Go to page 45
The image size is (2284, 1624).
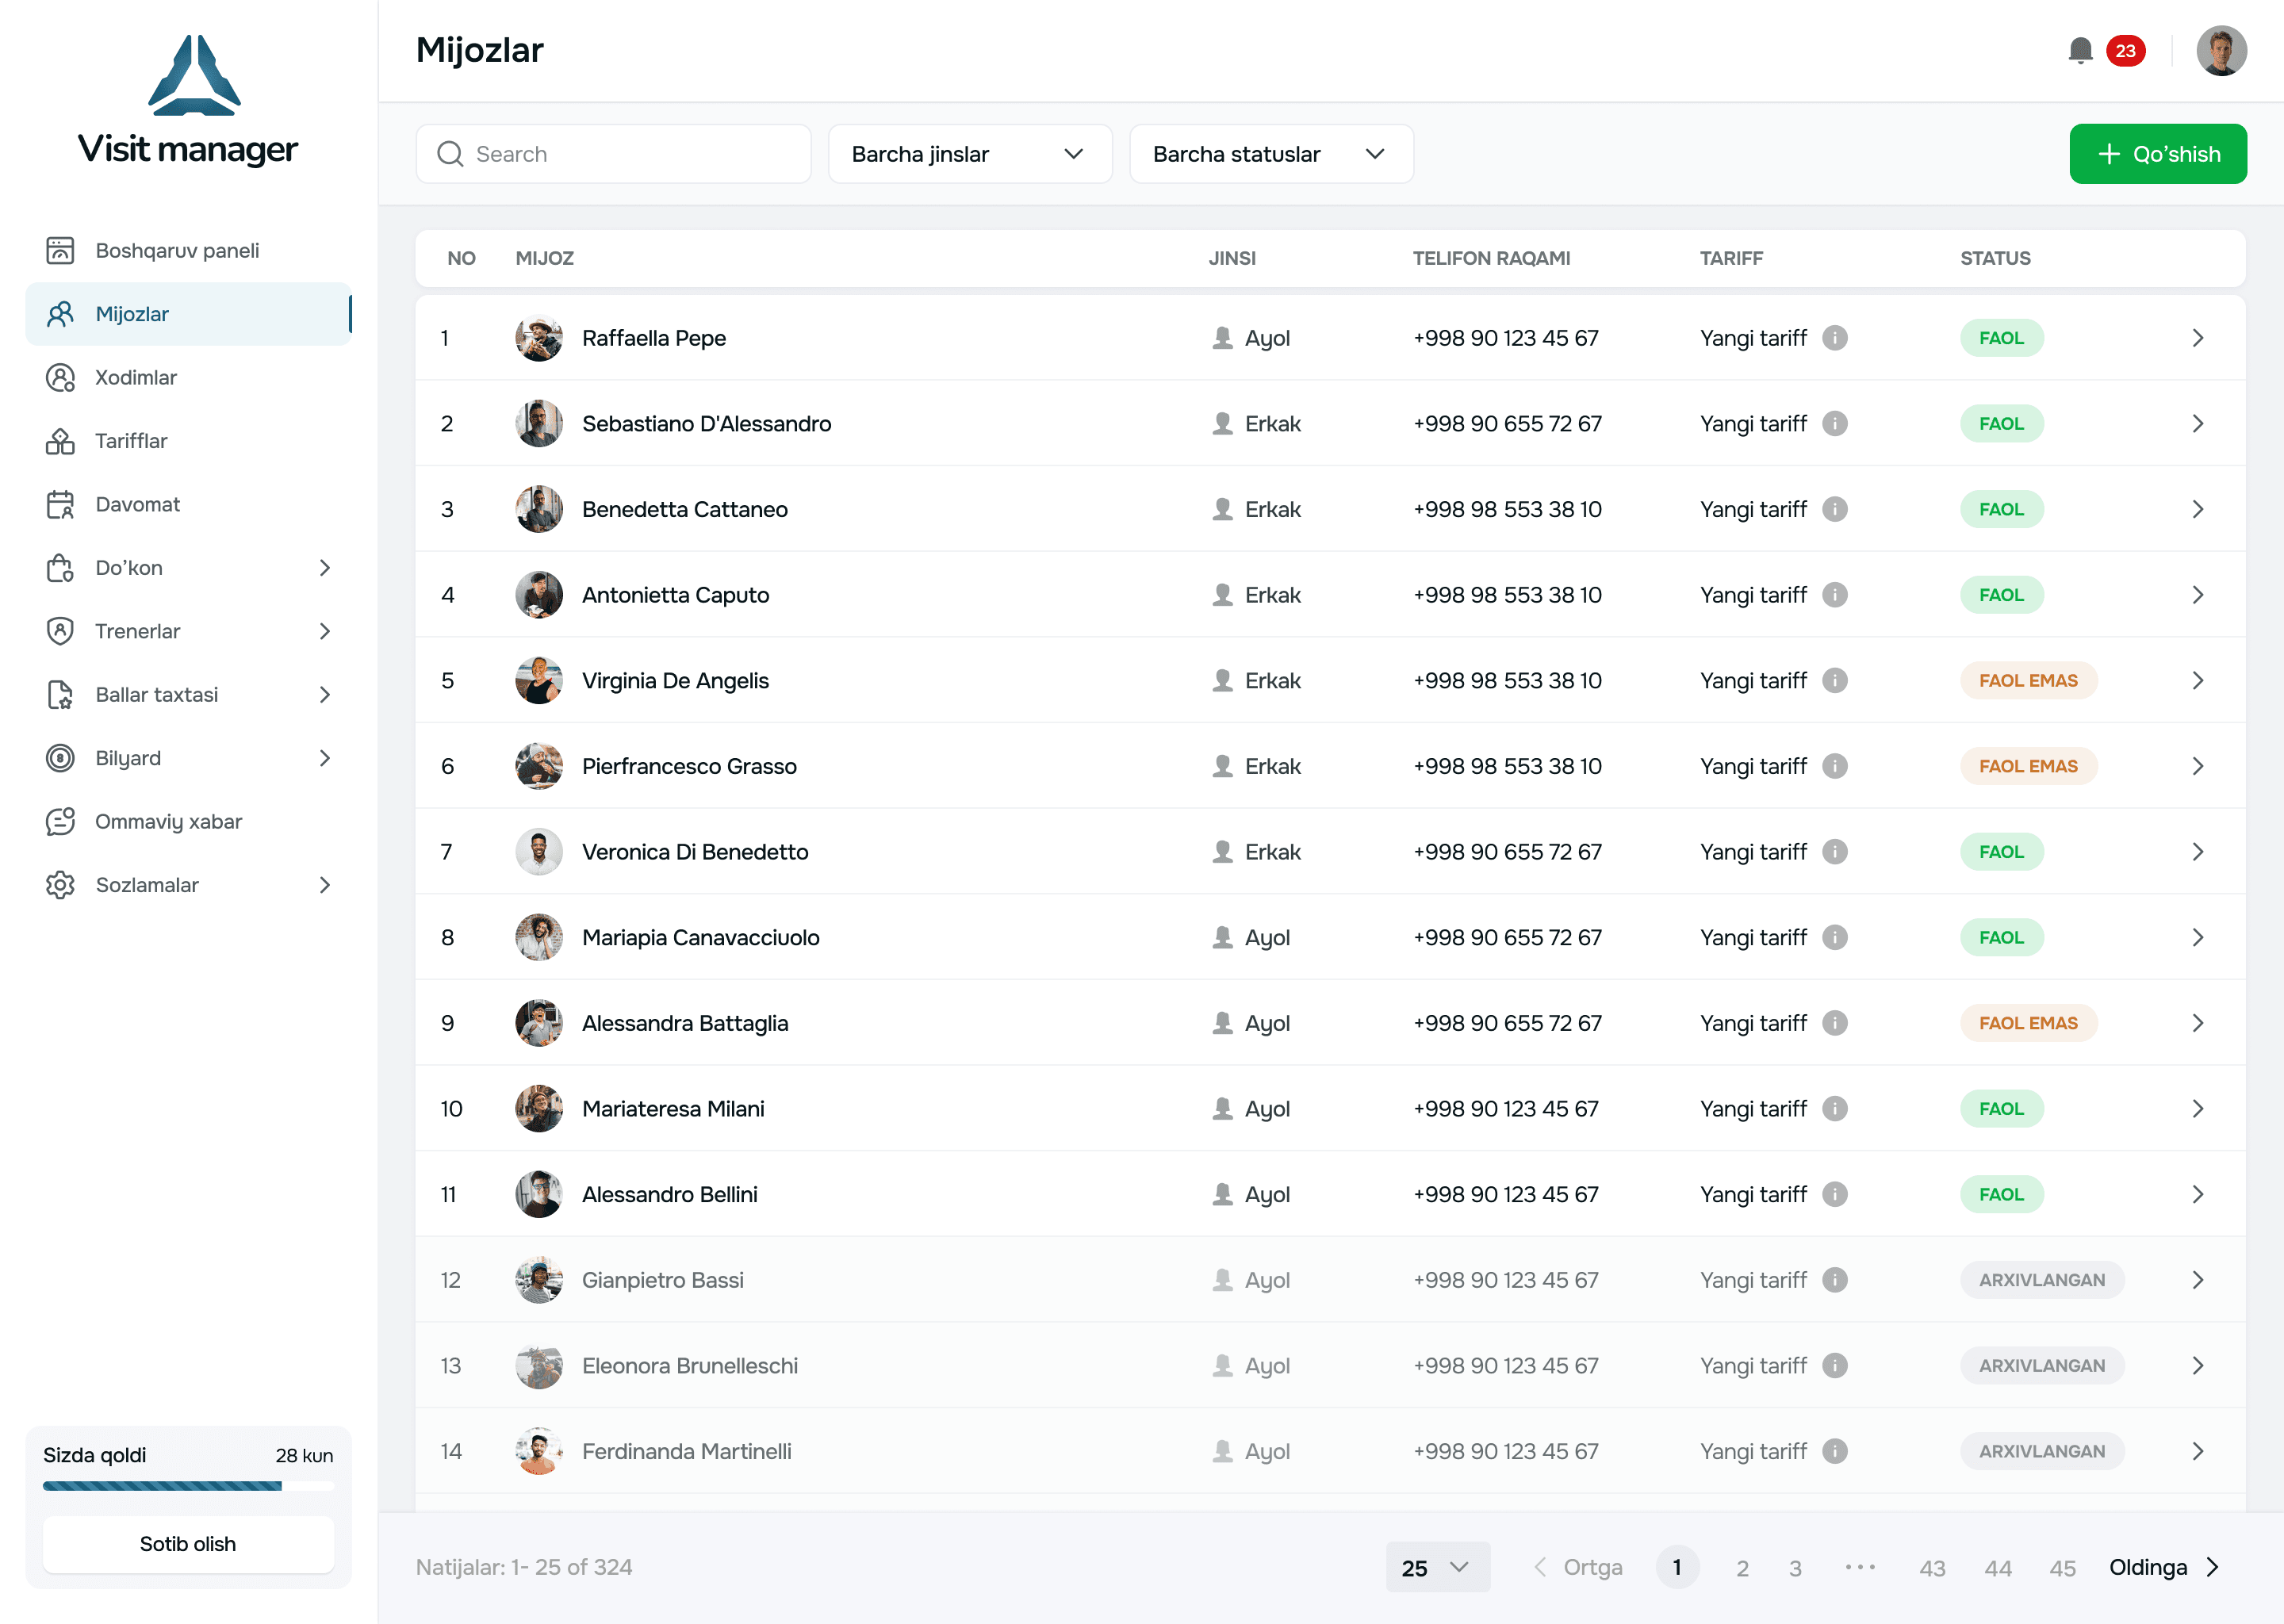pyautogui.click(x=2062, y=1568)
